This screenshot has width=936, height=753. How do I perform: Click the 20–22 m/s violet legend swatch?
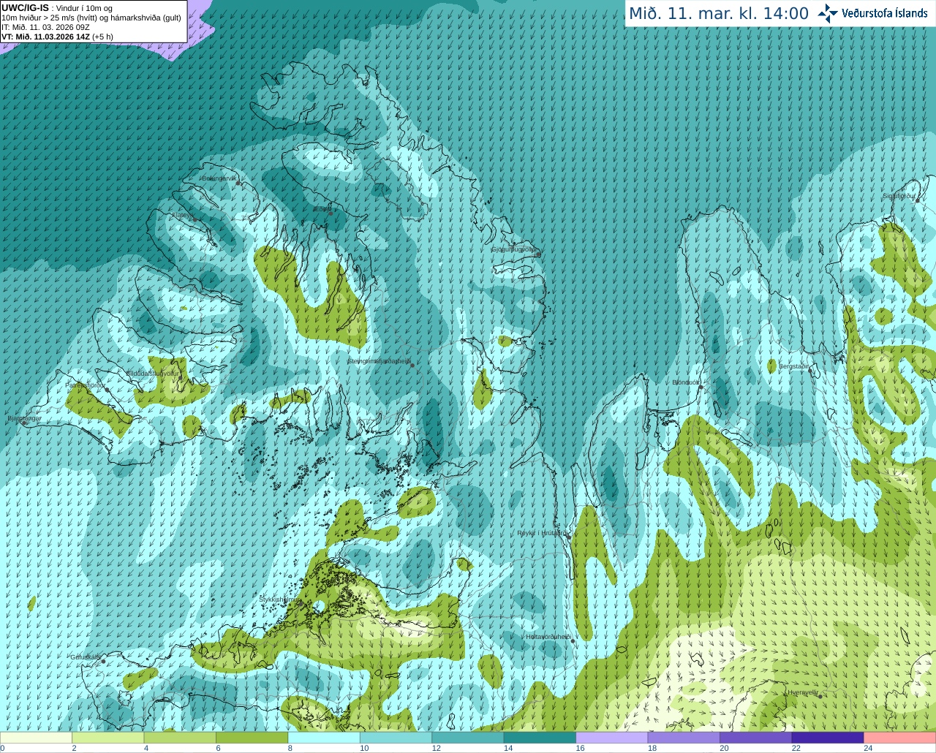756,738
